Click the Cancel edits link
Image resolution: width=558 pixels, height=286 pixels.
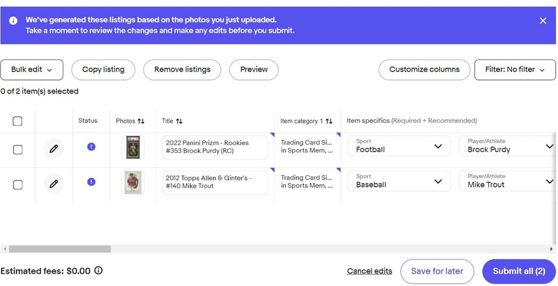pos(369,271)
